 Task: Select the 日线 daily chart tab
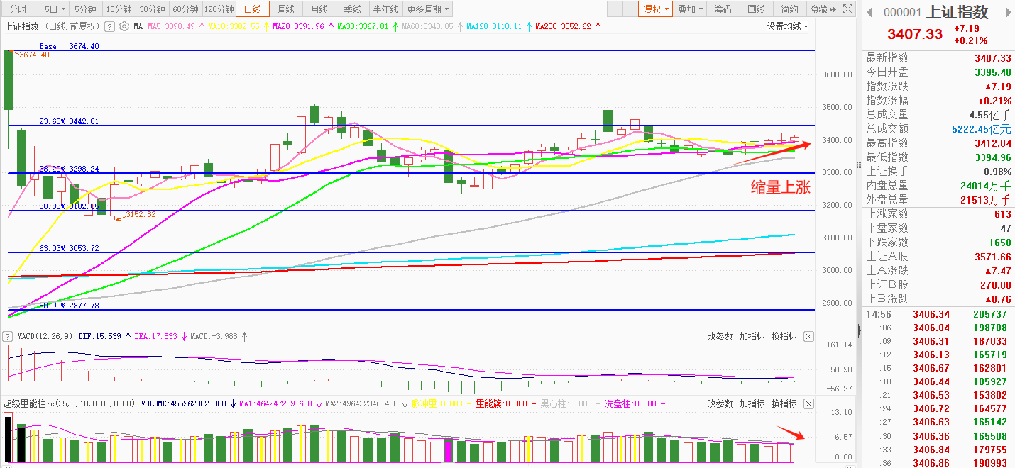[x=253, y=9]
